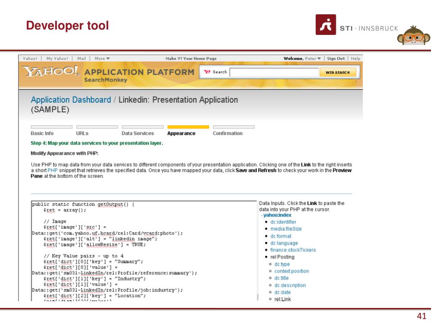The height and width of the screenshot is (323, 431).
Task: Insert the dc:identifier data input
Action: [283, 222]
